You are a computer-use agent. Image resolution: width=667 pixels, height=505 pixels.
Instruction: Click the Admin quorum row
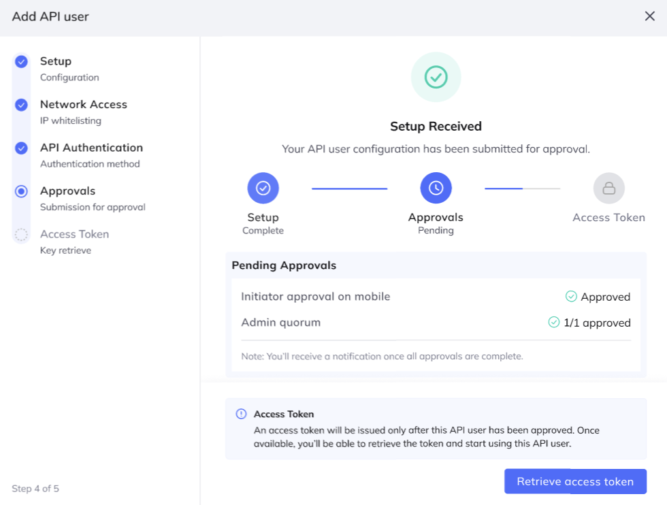coord(436,323)
